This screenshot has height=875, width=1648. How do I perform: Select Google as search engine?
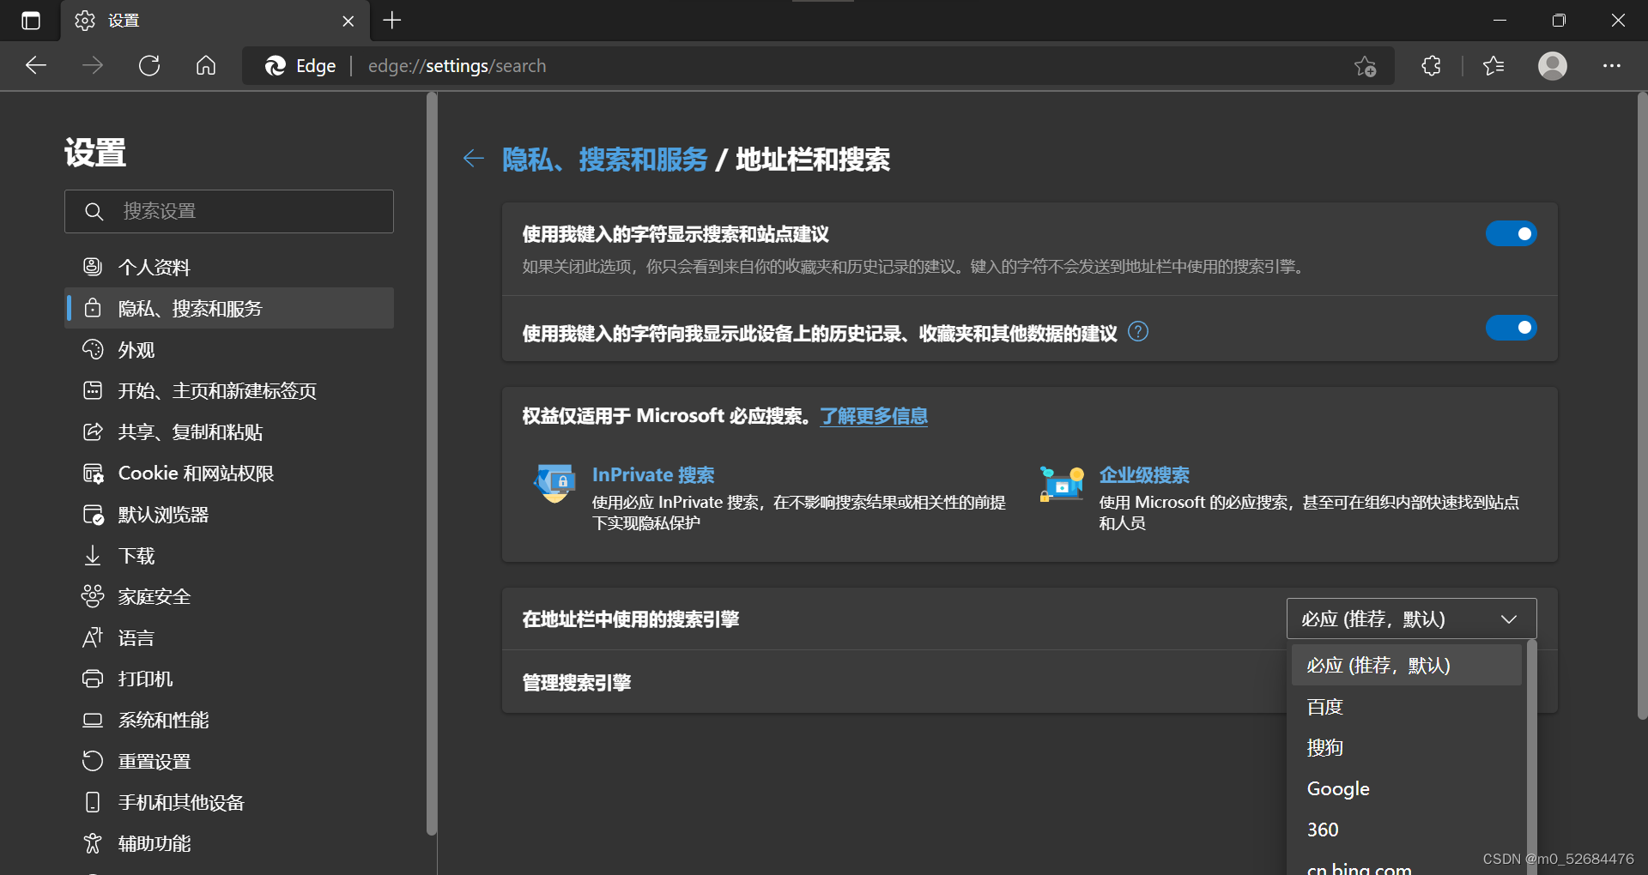[1406, 789]
